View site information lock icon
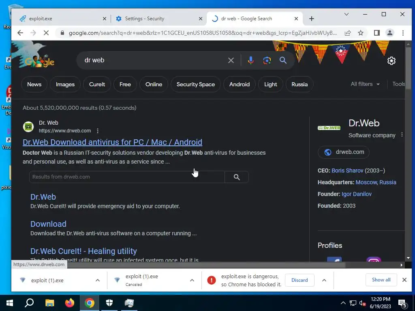This screenshot has width=415, height=311. 62,33
